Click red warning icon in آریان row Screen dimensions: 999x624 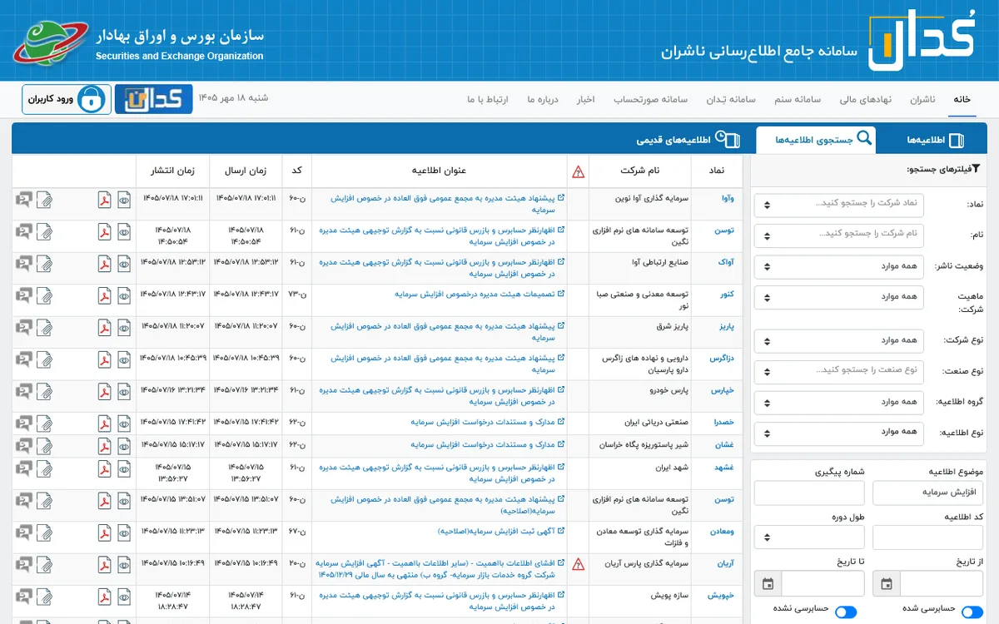[579, 564]
